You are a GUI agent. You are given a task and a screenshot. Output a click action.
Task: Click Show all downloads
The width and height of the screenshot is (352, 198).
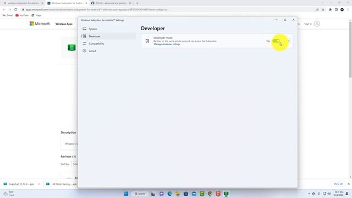click(x=338, y=184)
